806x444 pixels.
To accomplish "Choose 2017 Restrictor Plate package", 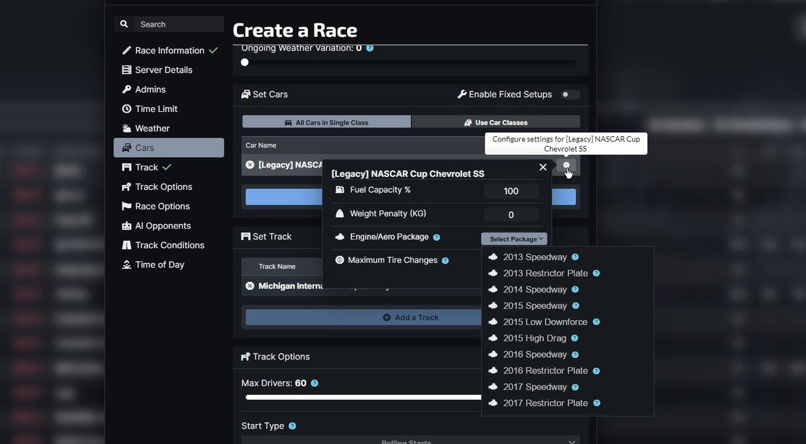I will (545, 403).
